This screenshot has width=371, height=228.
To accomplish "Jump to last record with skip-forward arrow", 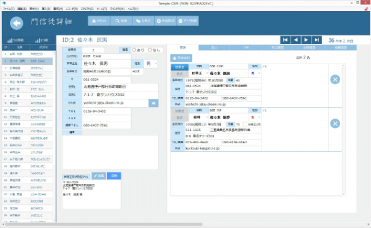I will point(317,40).
